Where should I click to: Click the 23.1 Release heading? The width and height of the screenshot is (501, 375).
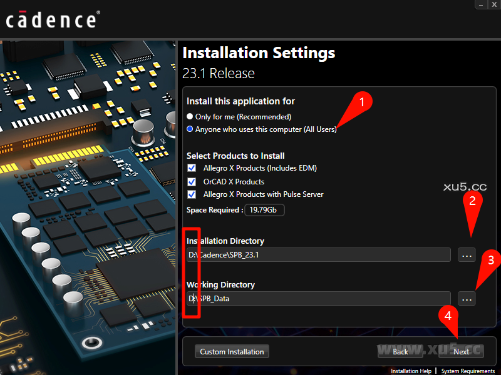tap(219, 73)
